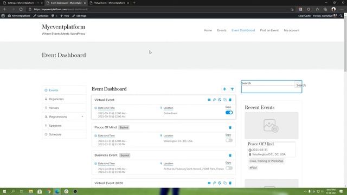Open a new browser tab with plus
The image size is (347, 195).
(134, 3)
